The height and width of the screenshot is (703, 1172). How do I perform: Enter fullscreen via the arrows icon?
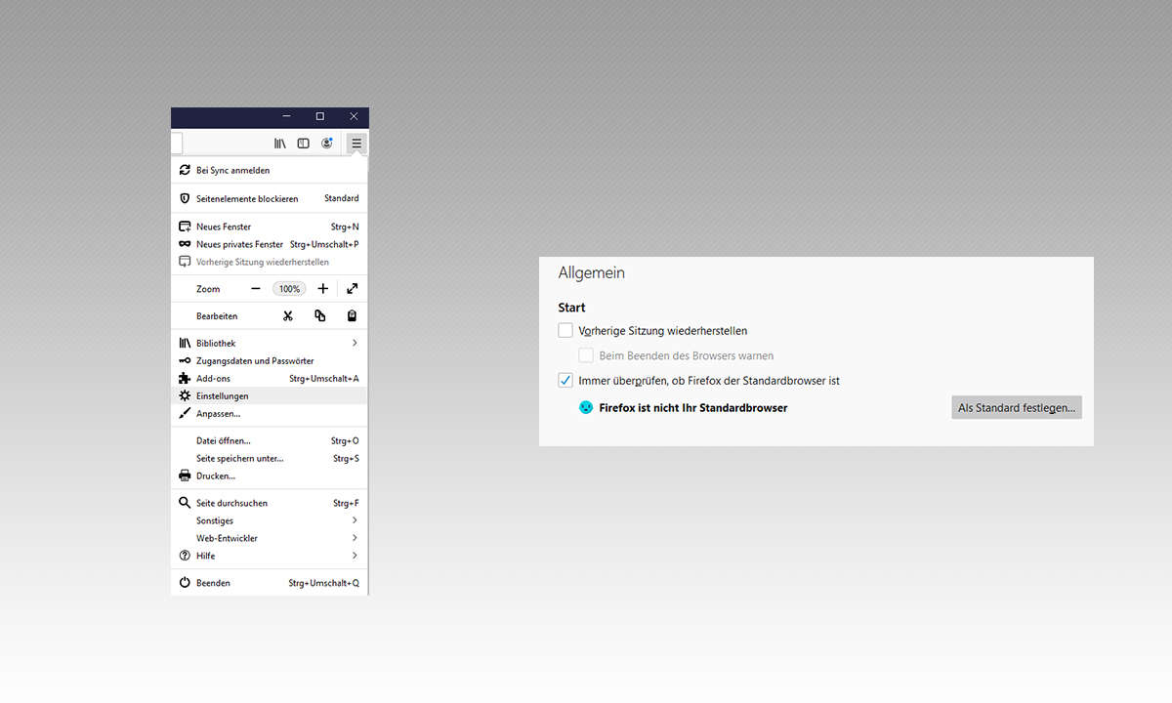[352, 289]
